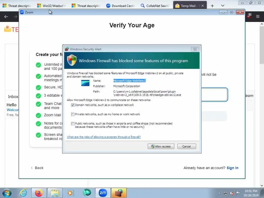This screenshot has width=264, height=198.
Task: Open the Hello email in inbox
Action: 12,110
